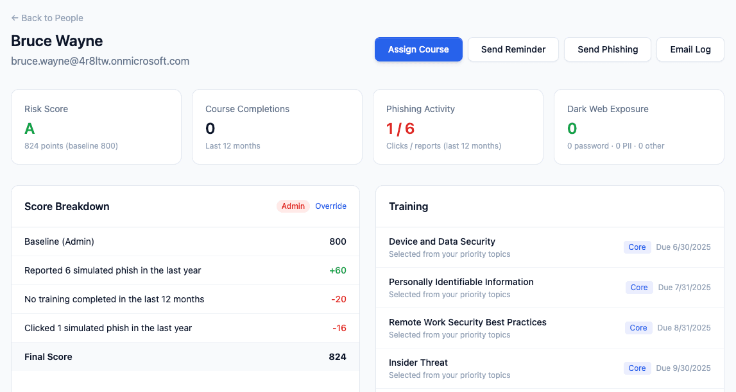Click the Send Reminder button

pyautogui.click(x=513, y=49)
